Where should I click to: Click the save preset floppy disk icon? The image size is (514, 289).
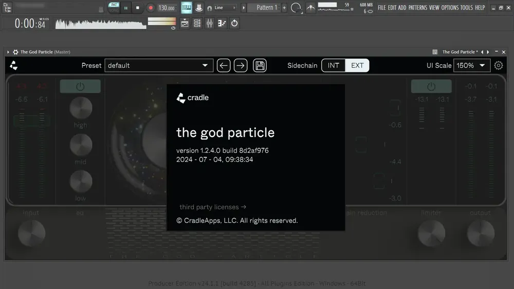[x=260, y=66]
